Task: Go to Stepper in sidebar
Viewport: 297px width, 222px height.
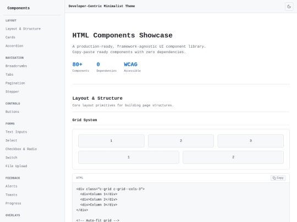Action: tap(12, 92)
